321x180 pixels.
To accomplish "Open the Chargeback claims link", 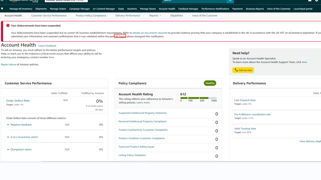I will coord(21,149).
